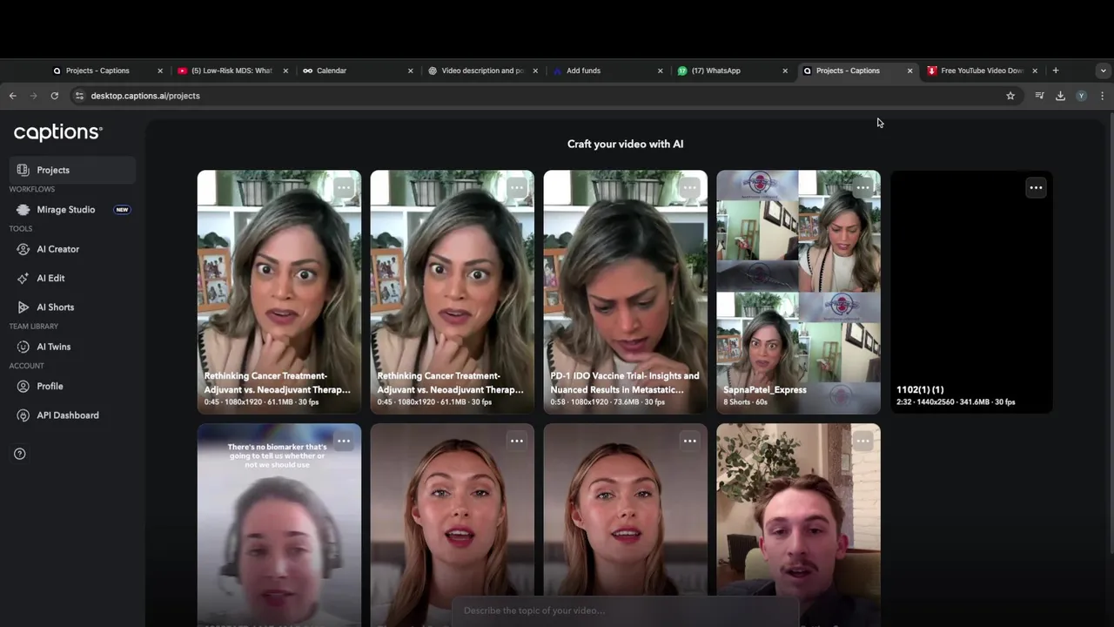The image size is (1114, 627).
Task: Switch to the Low-Risk MDS YouTube tab
Action: tap(232, 71)
